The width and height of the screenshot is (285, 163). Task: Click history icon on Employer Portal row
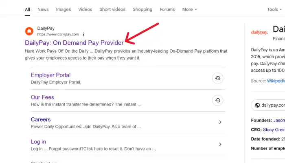click(x=217, y=78)
